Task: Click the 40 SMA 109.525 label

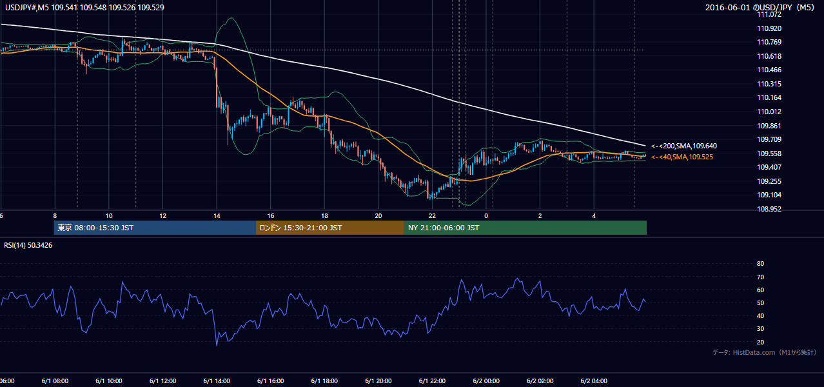Action: coord(682,157)
